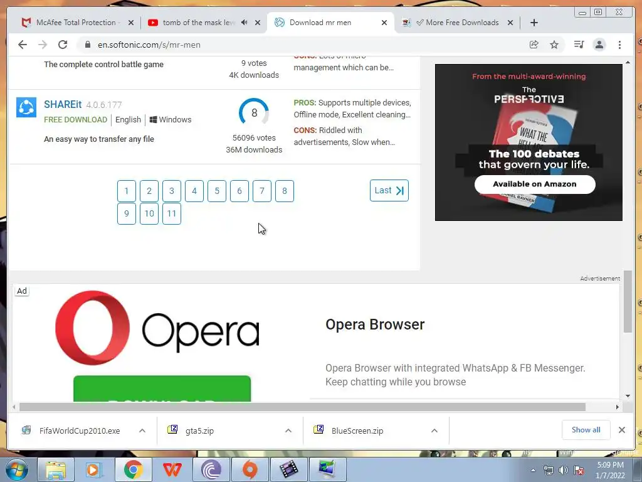Go to results page 11
The width and height of the screenshot is (642, 482).
[172, 213]
